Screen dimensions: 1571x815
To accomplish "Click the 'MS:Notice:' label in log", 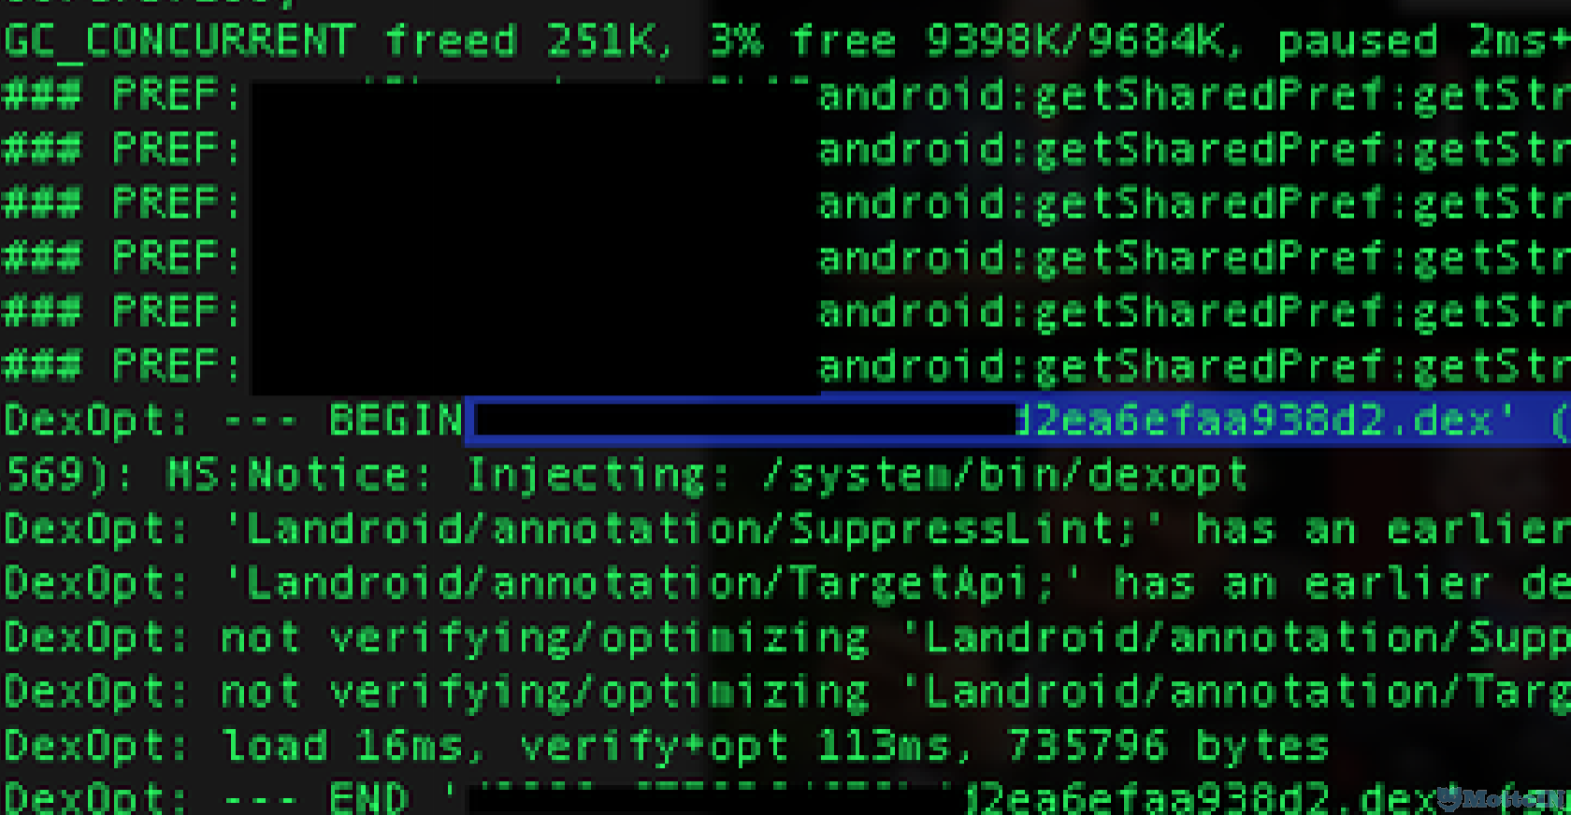I will 297,475.
